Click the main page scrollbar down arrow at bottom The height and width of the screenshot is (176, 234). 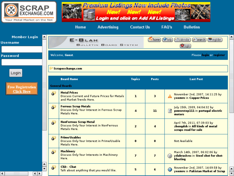click(231, 173)
